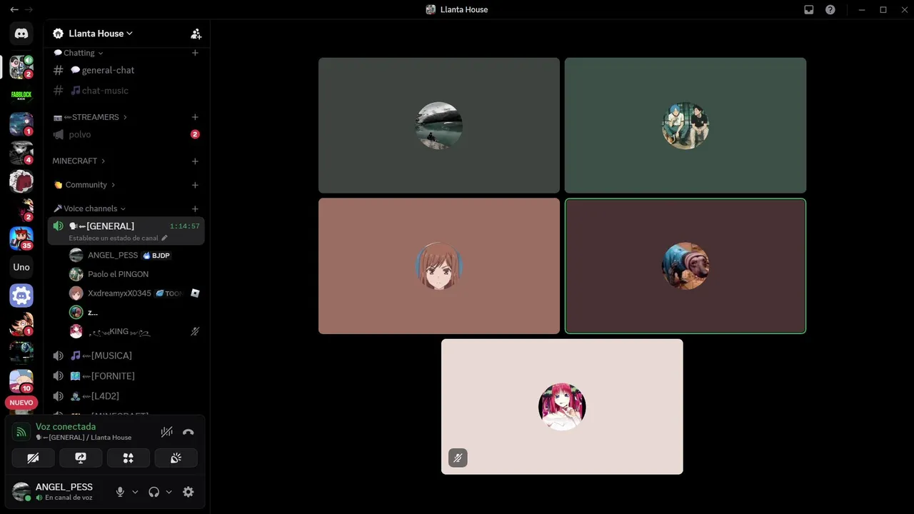
Task: Disconnect from voice with phone icon
Action: (188, 432)
